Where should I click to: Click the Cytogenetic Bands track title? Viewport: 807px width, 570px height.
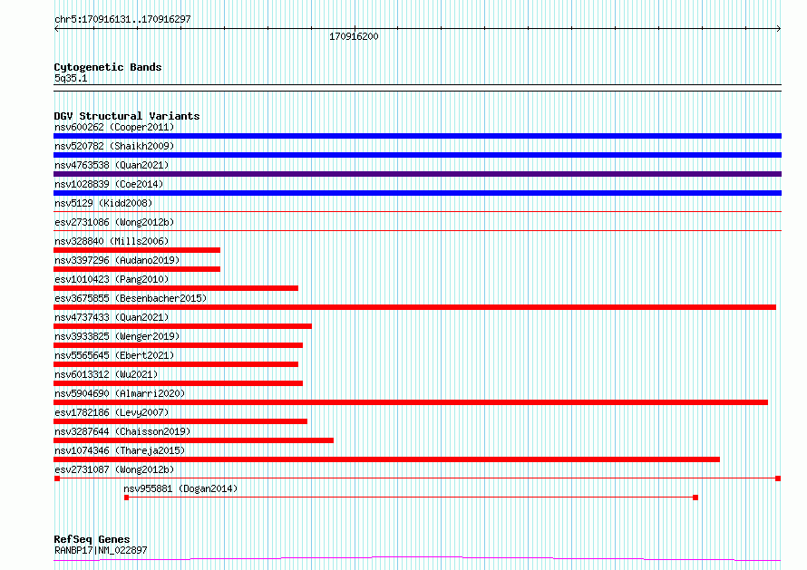[108, 67]
